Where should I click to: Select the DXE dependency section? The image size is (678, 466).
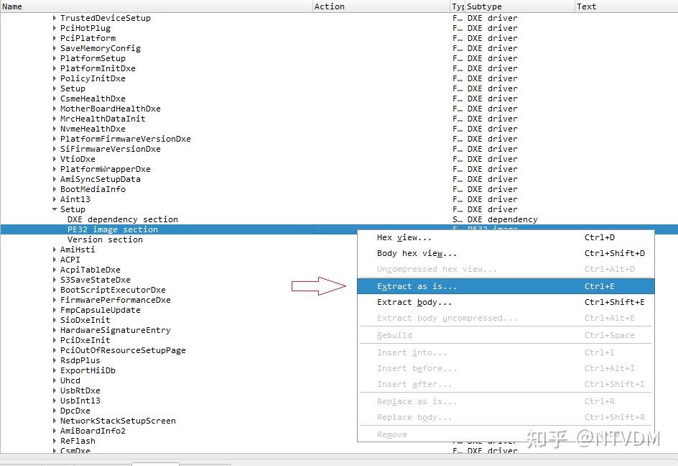coord(121,219)
